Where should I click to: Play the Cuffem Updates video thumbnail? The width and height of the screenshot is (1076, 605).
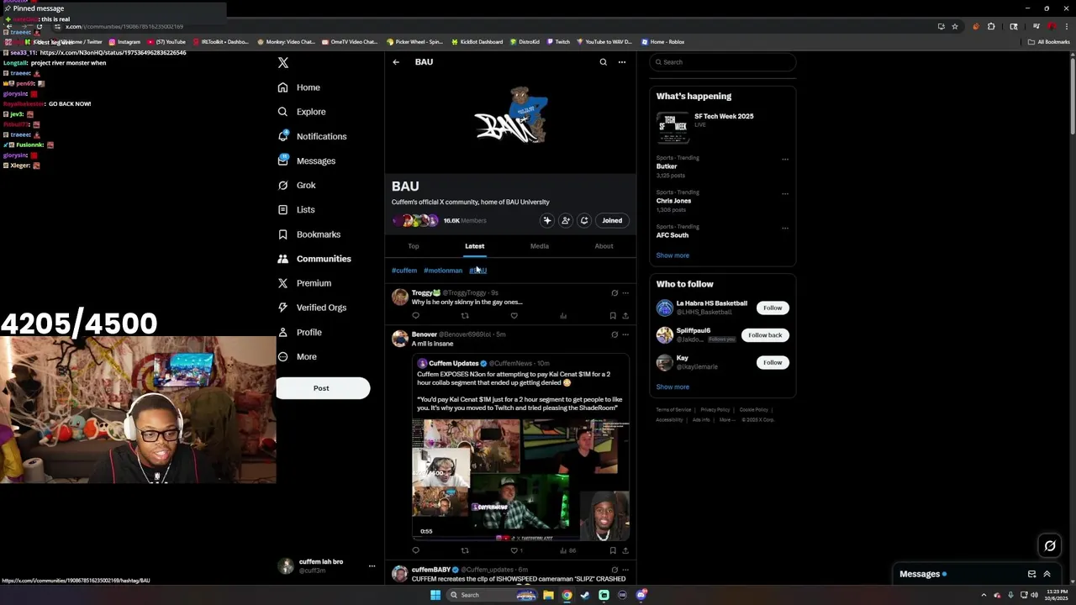pos(520,478)
